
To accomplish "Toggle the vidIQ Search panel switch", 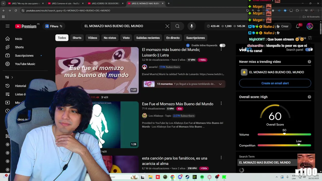I will (308, 50).
